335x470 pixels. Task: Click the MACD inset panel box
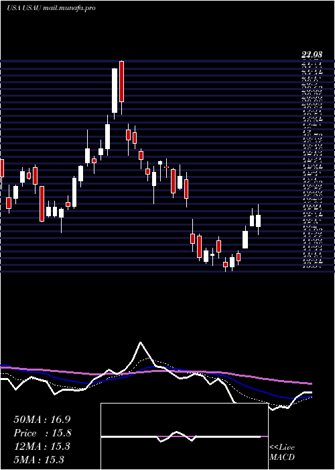point(184,436)
